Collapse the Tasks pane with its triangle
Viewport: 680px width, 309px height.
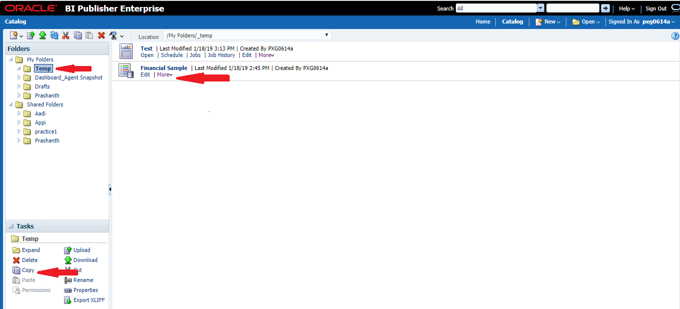11,226
